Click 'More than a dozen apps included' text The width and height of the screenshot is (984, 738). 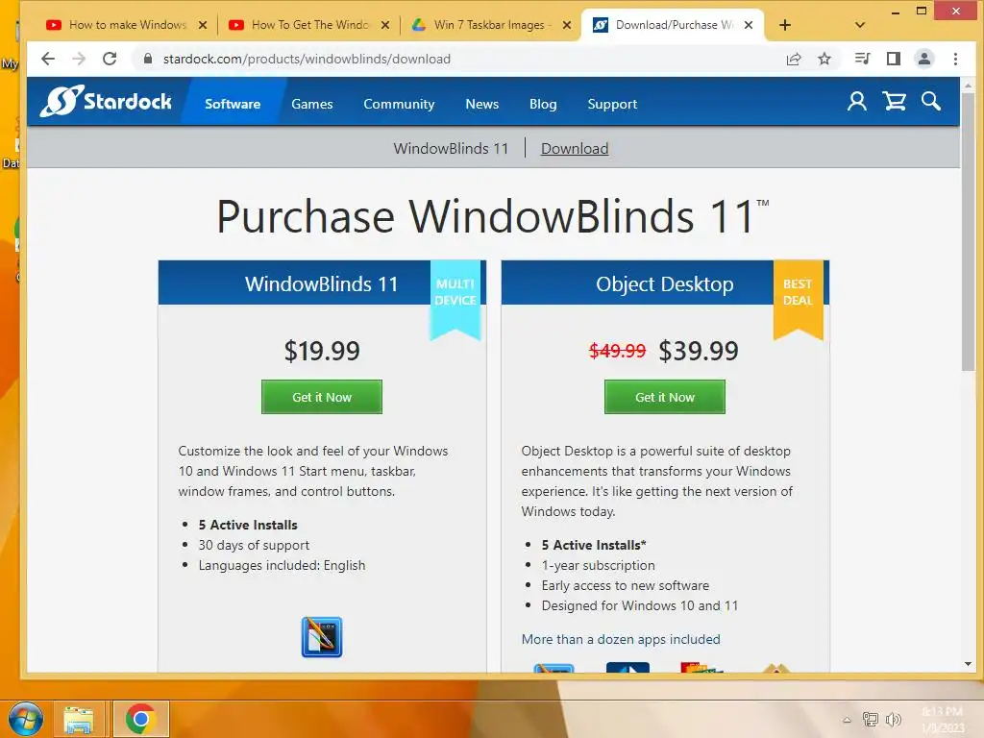[x=621, y=639]
